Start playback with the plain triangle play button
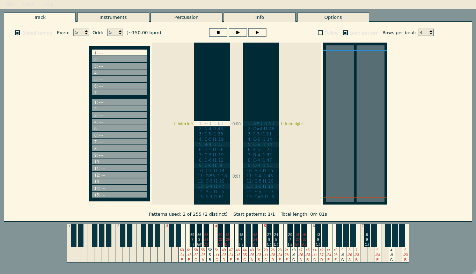This screenshot has width=476, height=274. point(257,32)
